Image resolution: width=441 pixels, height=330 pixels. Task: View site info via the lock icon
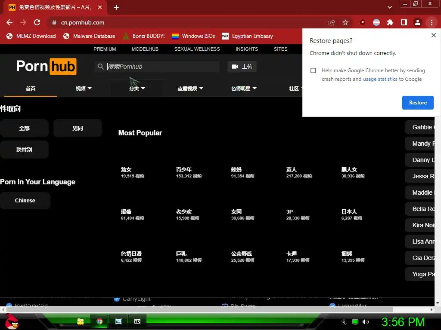[54, 22]
